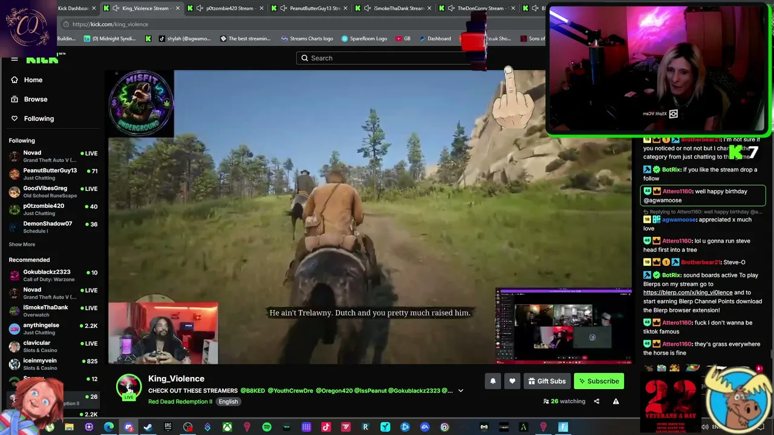Click the English language tag

(228, 402)
